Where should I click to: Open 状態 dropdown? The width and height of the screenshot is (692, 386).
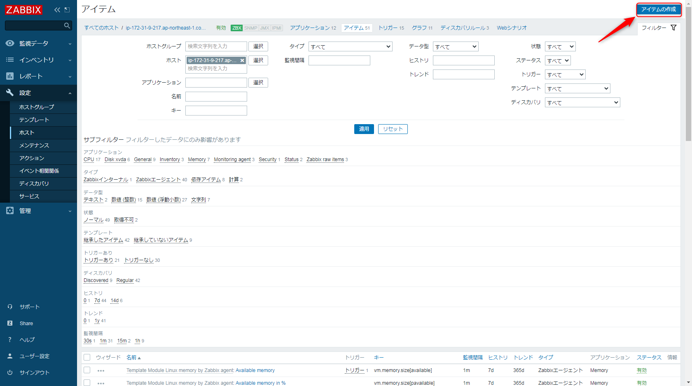click(560, 46)
